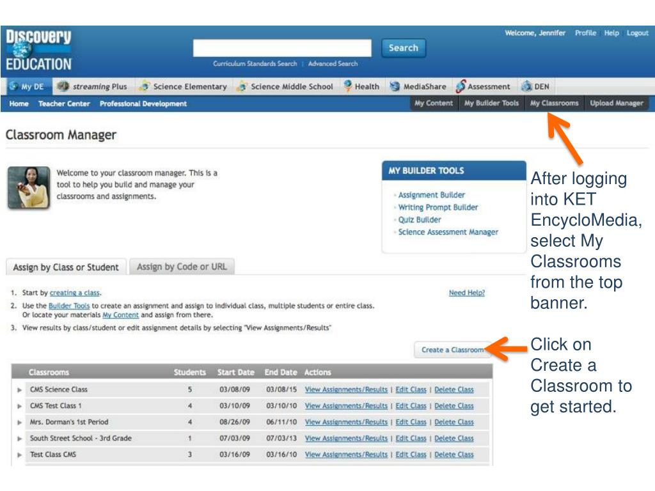This screenshot has width=655, height=491.
Task: Open Writing Prompt Builder link
Action: [x=438, y=208]
